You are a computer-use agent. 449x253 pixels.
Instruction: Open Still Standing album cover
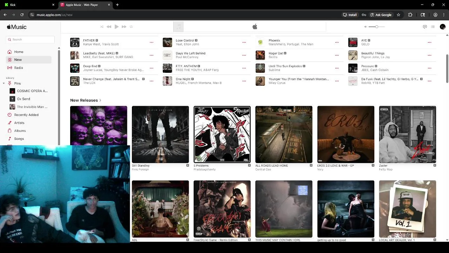pos(160,134)
